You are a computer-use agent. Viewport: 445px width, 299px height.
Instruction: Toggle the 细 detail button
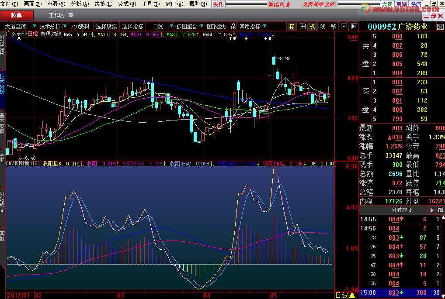point(440,210)
